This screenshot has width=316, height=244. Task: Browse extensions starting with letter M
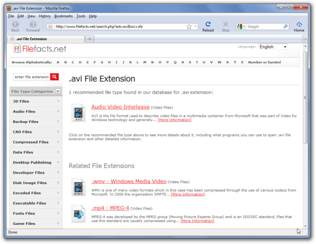(145, 62)
